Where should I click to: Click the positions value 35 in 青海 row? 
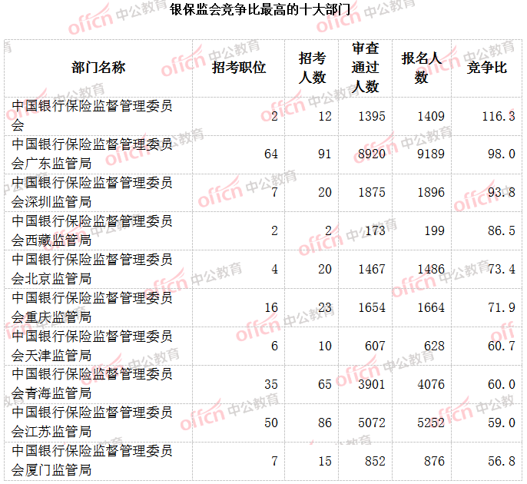[x=271, y=384]
